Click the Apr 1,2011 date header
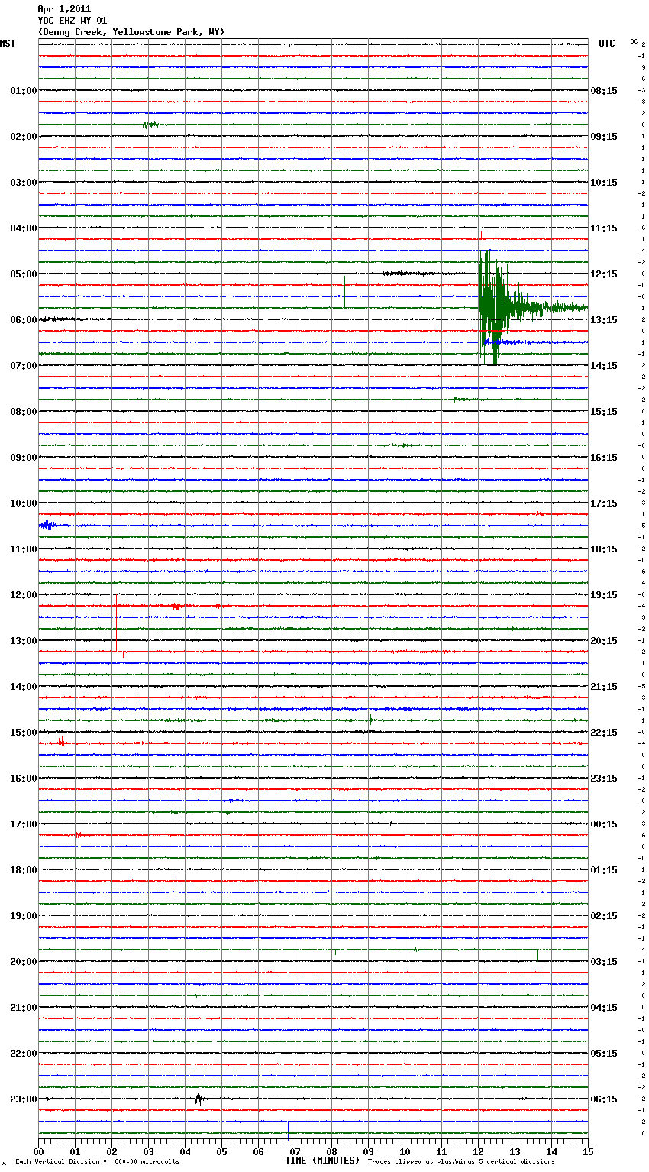 coord(64,9)
